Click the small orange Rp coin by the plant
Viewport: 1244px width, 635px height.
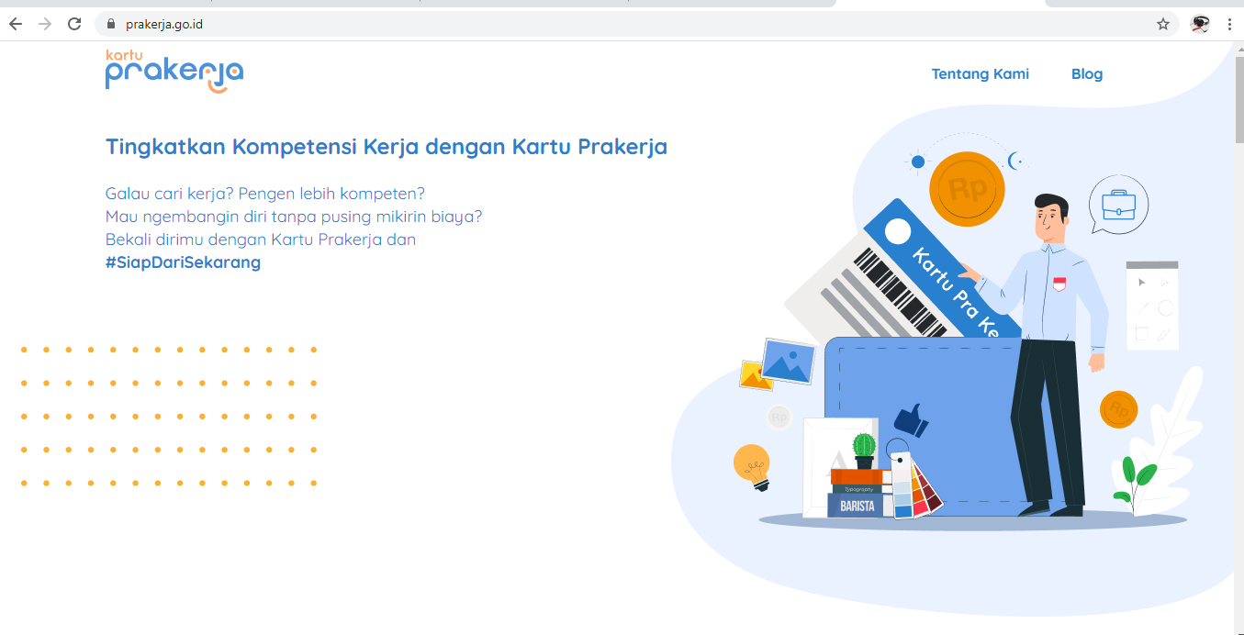(x=1118, y=409)
